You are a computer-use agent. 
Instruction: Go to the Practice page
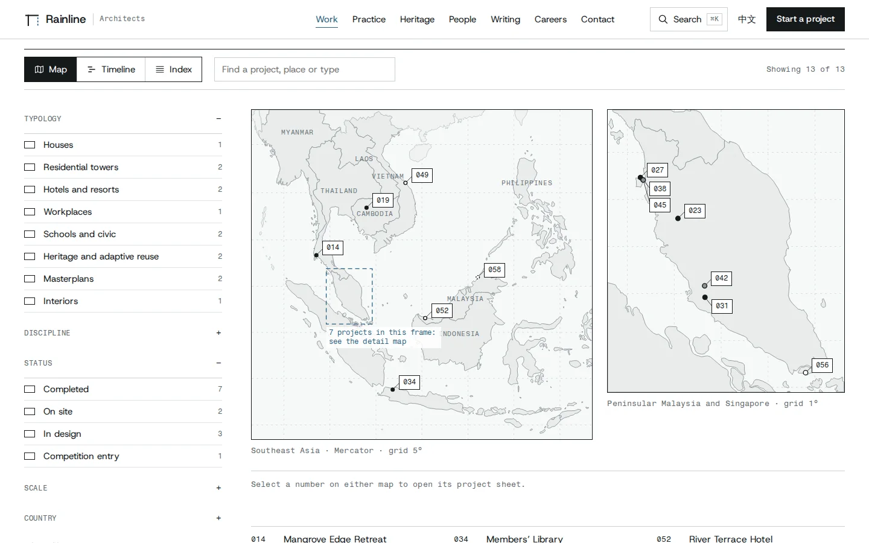pyautogui.click(x=369, y=19)
